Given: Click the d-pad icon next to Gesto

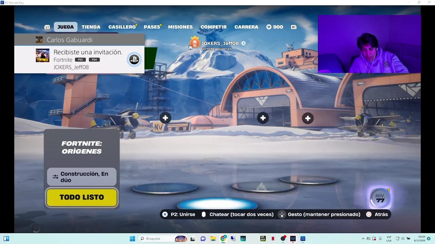Looking at the screenshot, I should (282, 214).
